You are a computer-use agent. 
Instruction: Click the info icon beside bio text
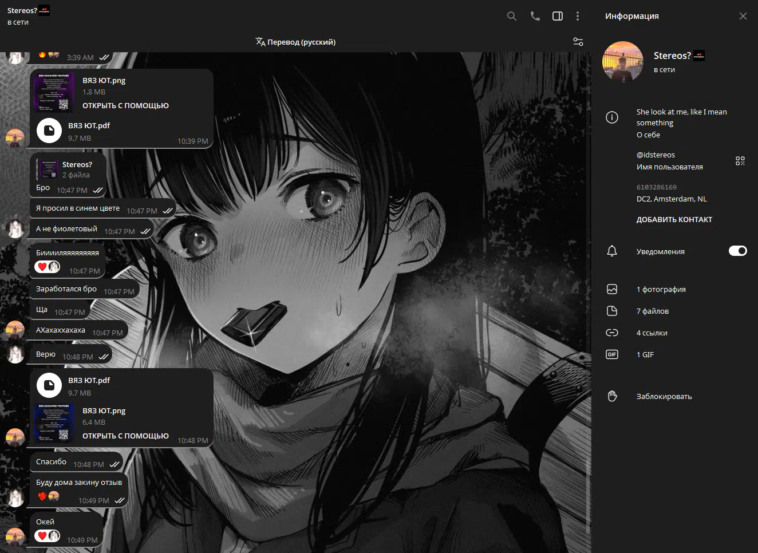tap(612, 117)
